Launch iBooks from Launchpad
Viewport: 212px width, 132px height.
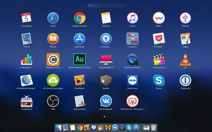point(53,39)
